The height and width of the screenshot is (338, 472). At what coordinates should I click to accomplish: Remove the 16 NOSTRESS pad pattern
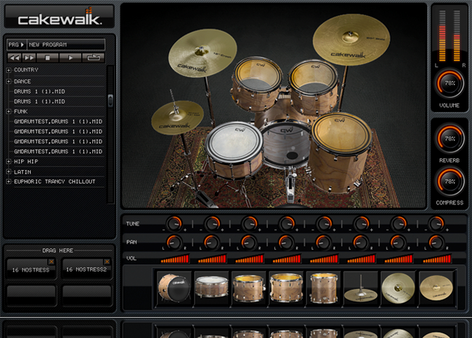pos(52,262)
